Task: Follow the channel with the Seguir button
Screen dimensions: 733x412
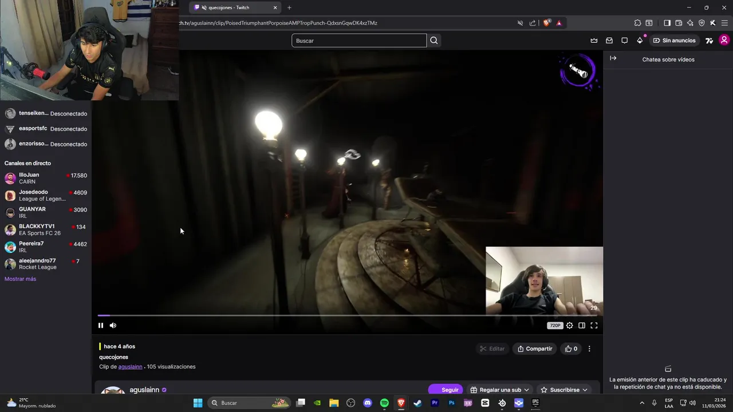Action: point(446,390)
